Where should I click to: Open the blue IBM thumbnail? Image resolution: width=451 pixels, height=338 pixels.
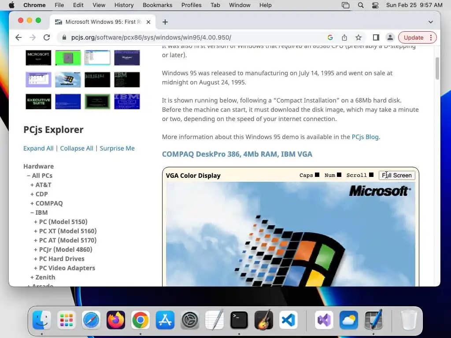click(127, 102)
